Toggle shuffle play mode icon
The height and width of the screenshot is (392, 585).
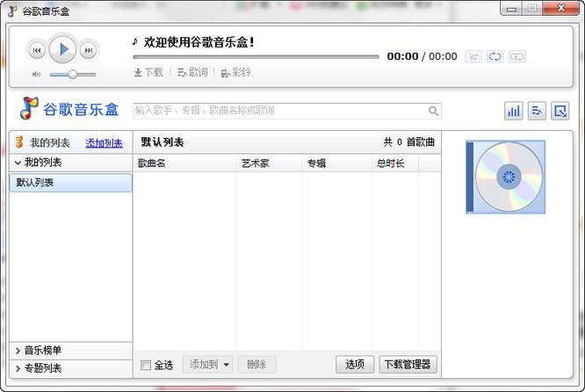point(473,57)
